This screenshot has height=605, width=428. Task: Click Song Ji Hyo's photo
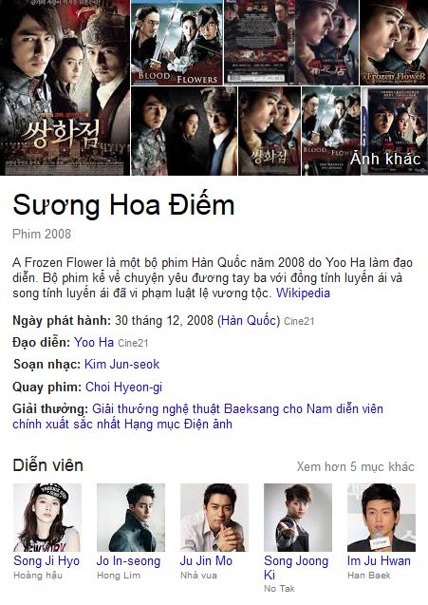pyautogui.click(x=47, y=518)
